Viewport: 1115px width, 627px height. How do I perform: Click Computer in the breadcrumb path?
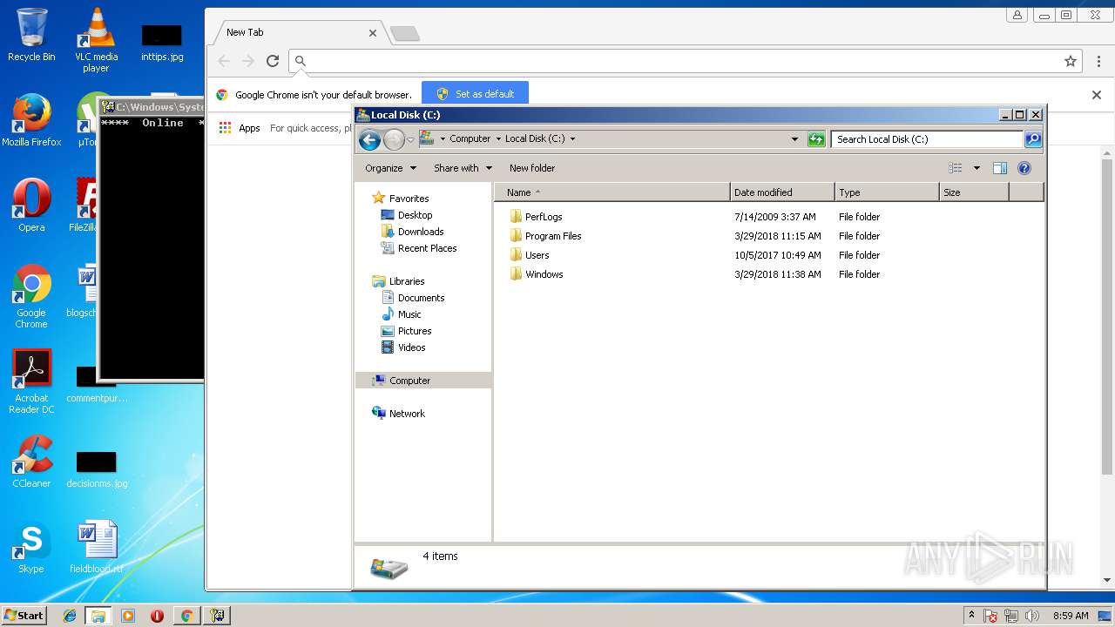[x=470, y=138]
